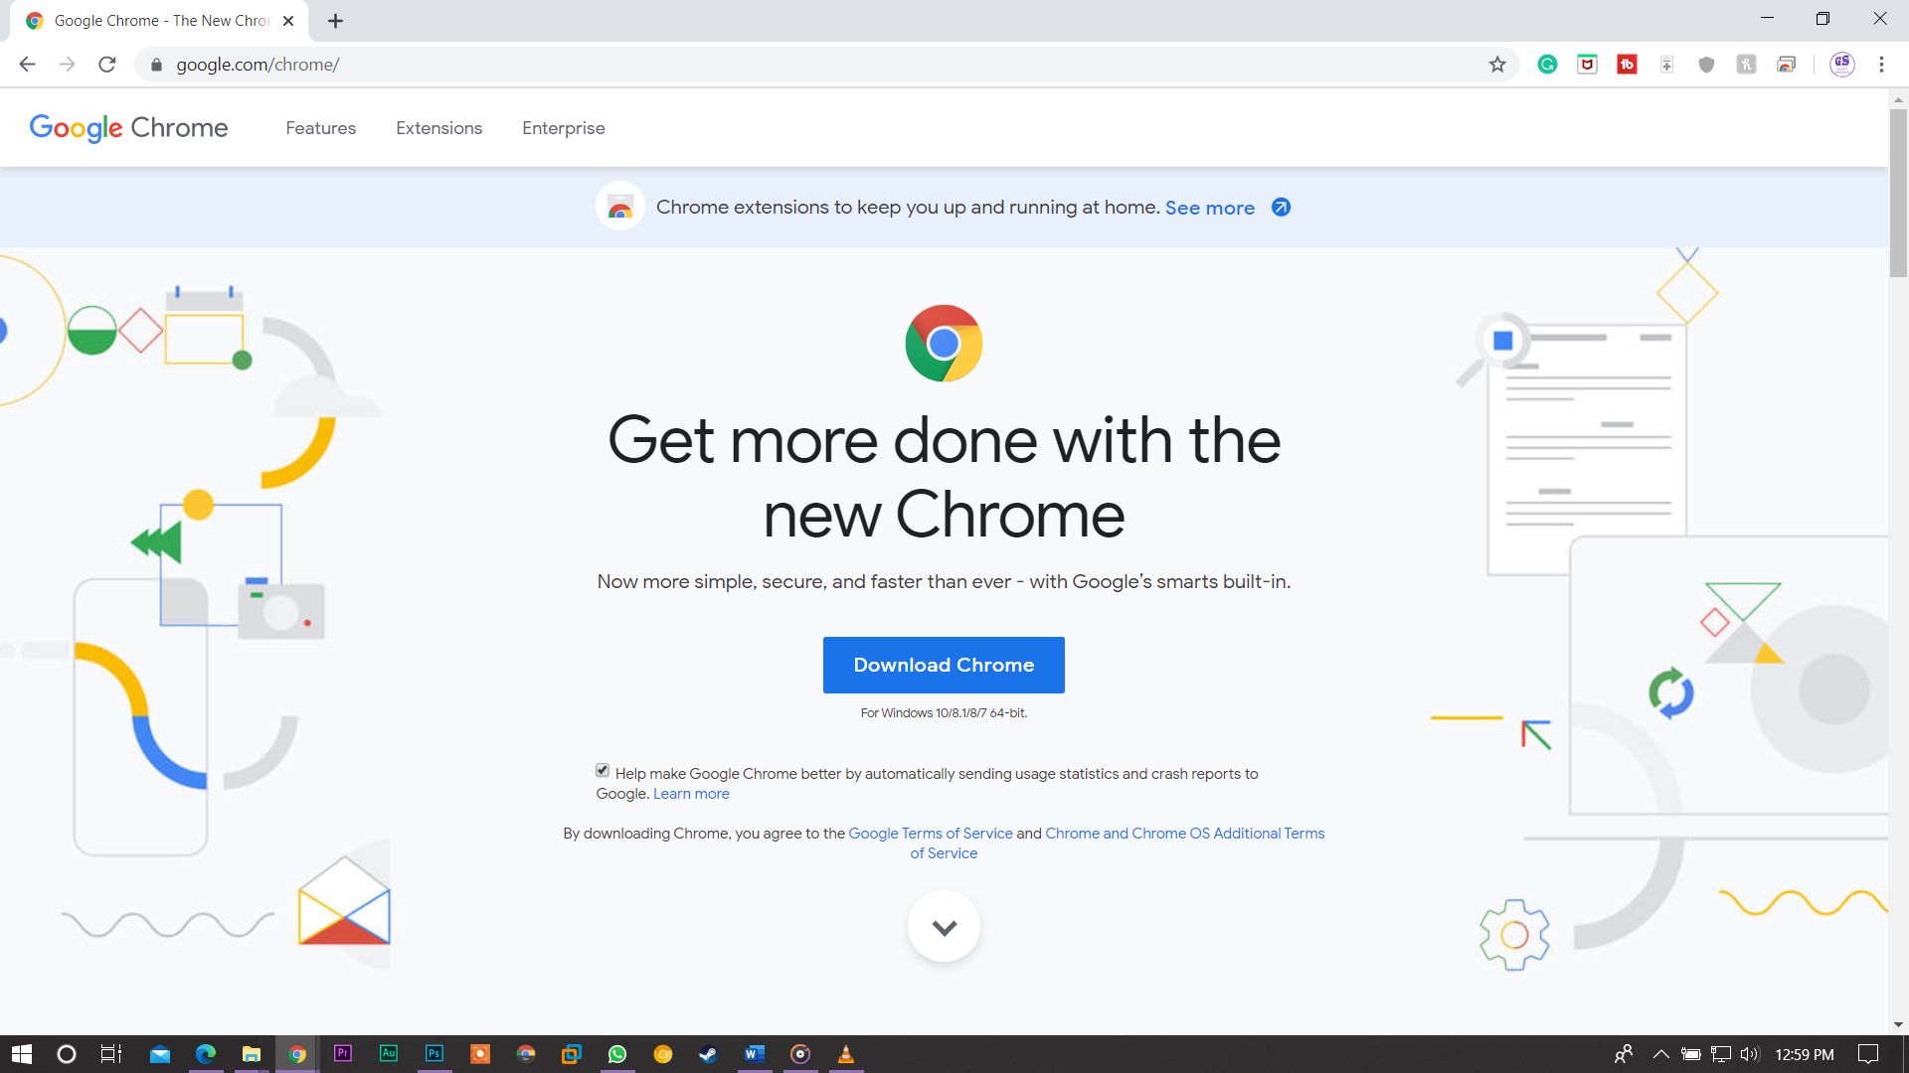Viewport: 1909px width, 1073px height.
Task: Expand the scroll-down chevron button
Action: click(x=944, y=928)
